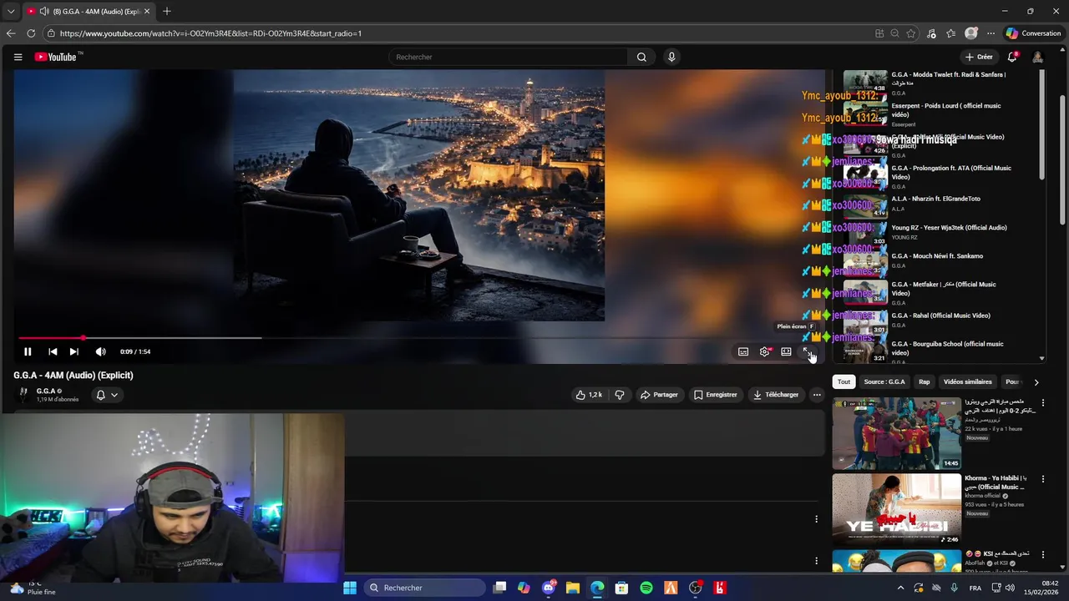Open a new browser tab

coord(167,12)
